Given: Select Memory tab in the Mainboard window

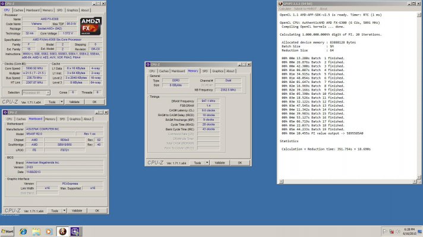Looking at the screenshot, I should coord(50,119).
